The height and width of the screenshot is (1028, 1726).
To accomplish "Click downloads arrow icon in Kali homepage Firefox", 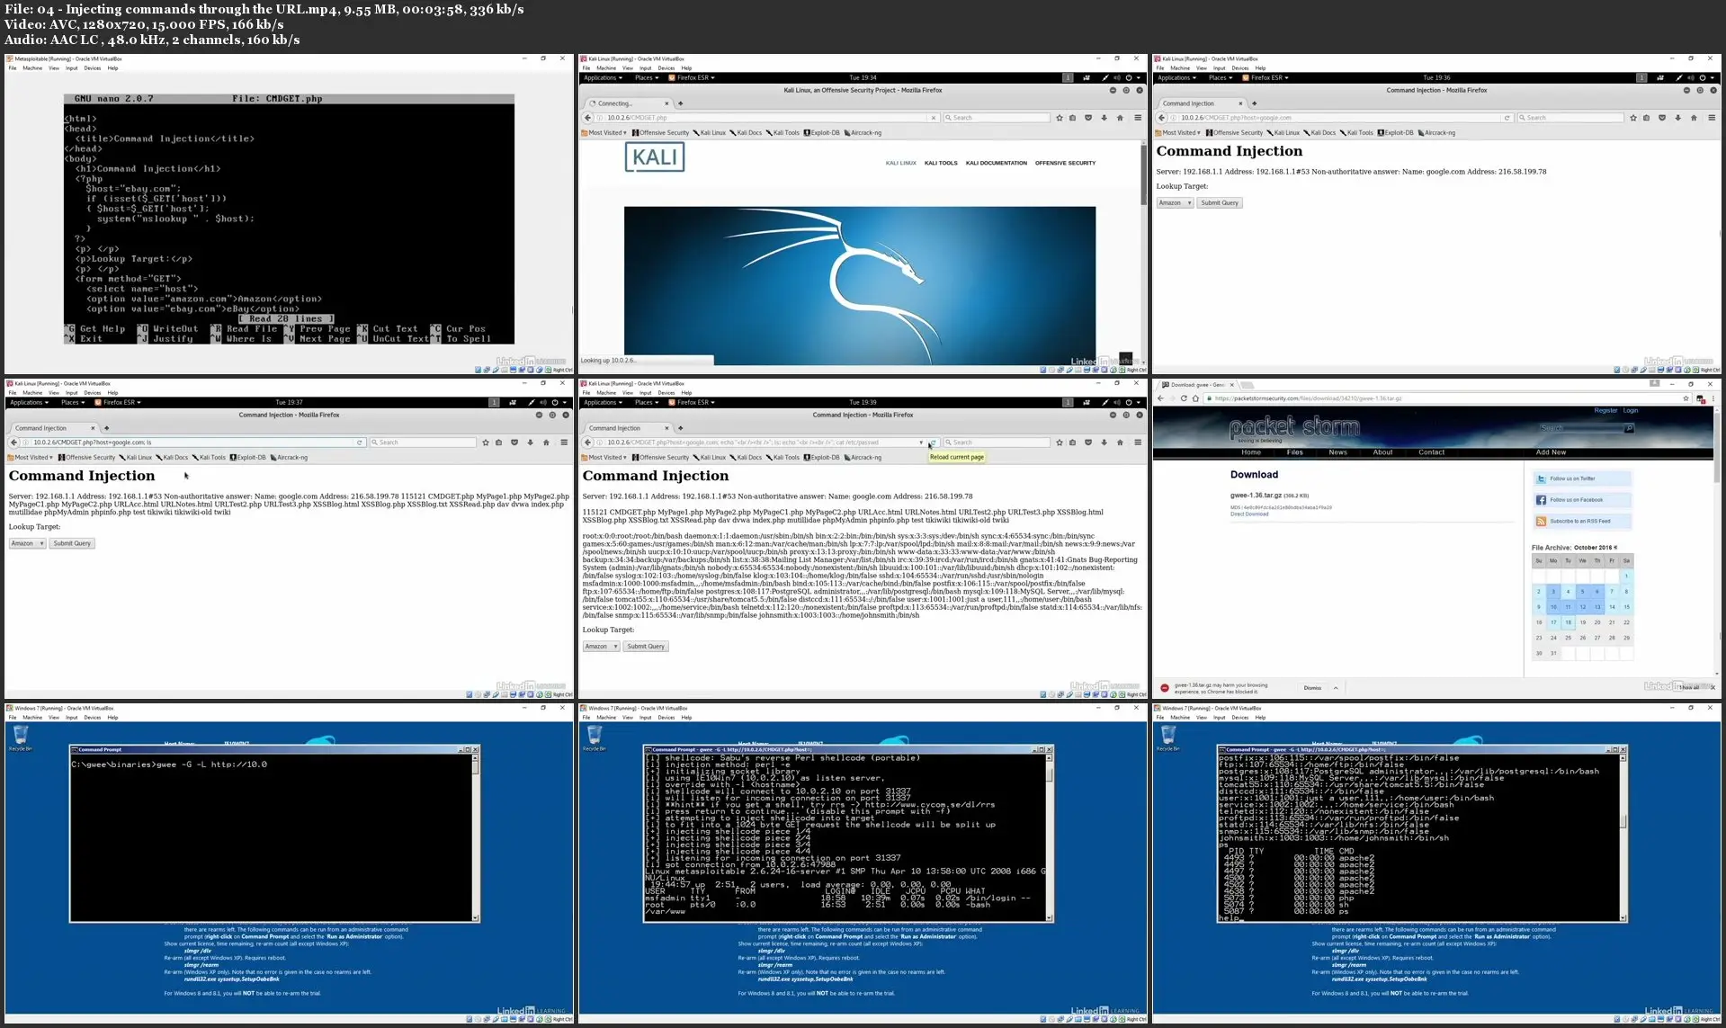I will pyautogui.click(x=1104, y=118).
